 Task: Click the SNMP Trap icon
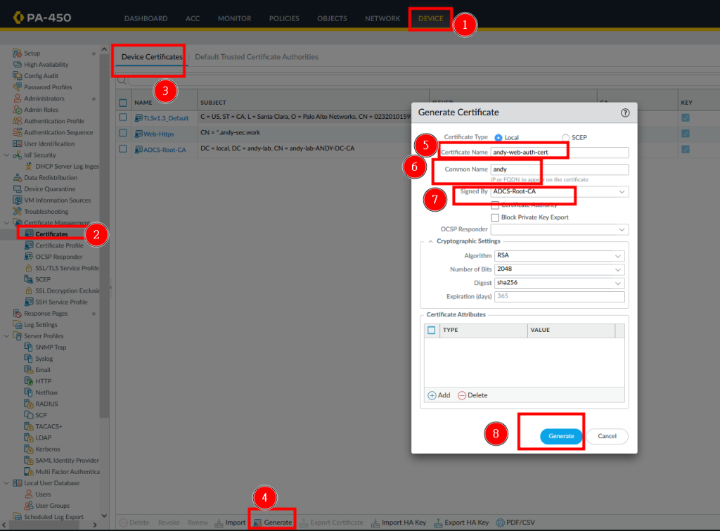coord(28,347)
